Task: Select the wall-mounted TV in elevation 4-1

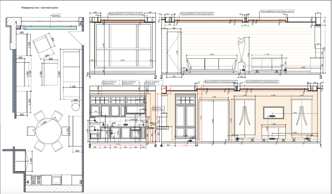Action: pyautogui.click(x=274, y=112)
